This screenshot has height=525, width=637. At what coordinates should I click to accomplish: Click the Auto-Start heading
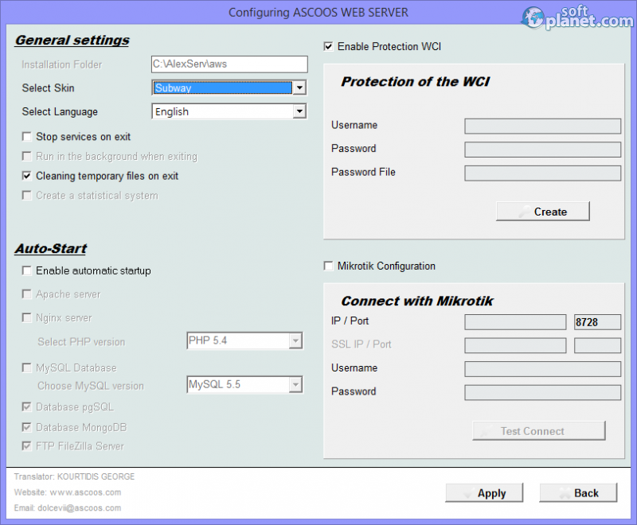click(x=51, y=248)
